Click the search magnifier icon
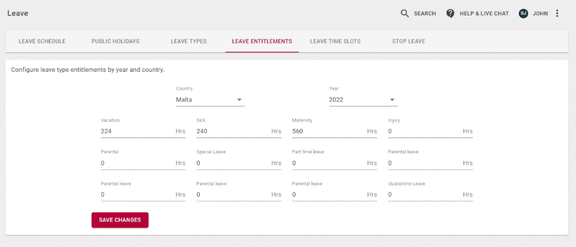 [404, 14]
